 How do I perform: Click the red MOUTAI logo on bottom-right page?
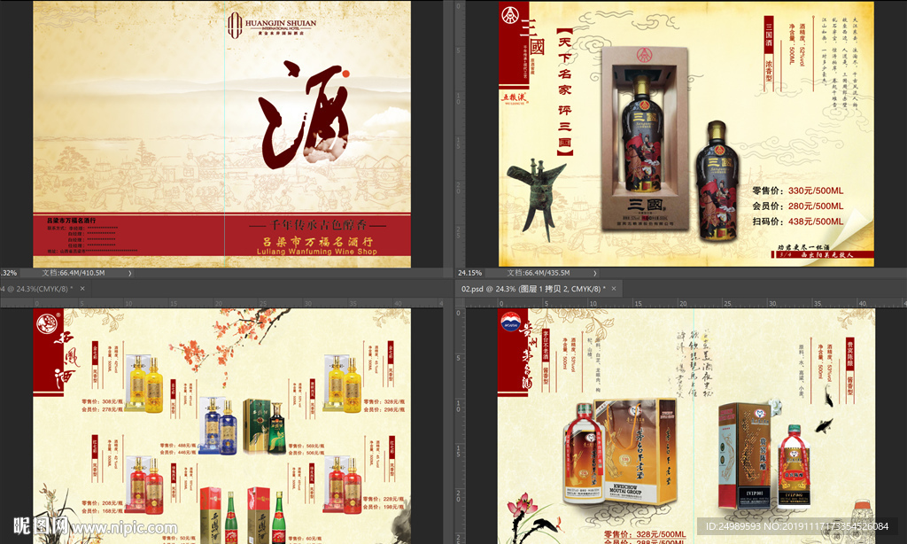511,321
